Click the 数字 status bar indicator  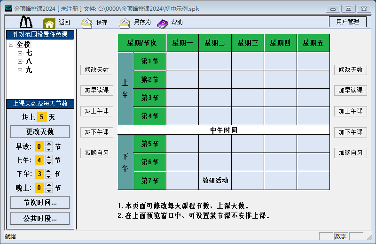[x=341, y=236]
